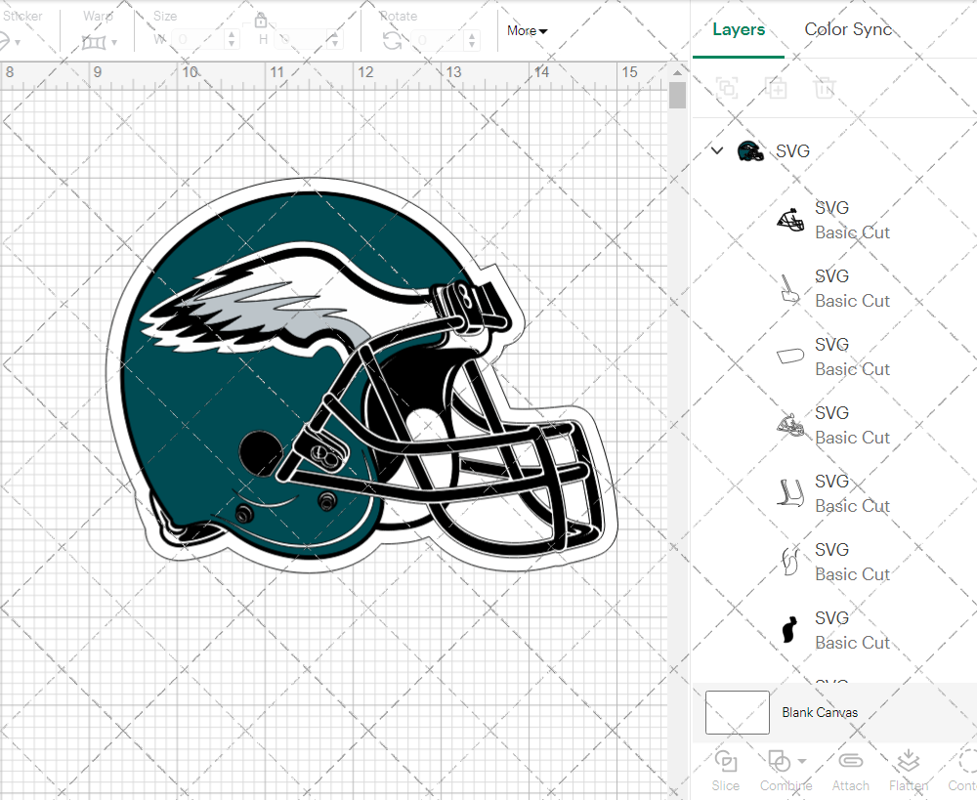Collapse the SVG group in Layers
Image resolution: width=977 pixels, height=800 pixels.
pos(717,151)
